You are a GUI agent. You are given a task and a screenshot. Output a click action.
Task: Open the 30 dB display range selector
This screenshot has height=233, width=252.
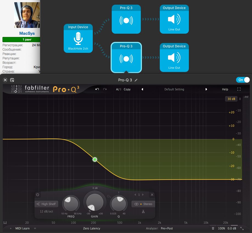point(231,99)
